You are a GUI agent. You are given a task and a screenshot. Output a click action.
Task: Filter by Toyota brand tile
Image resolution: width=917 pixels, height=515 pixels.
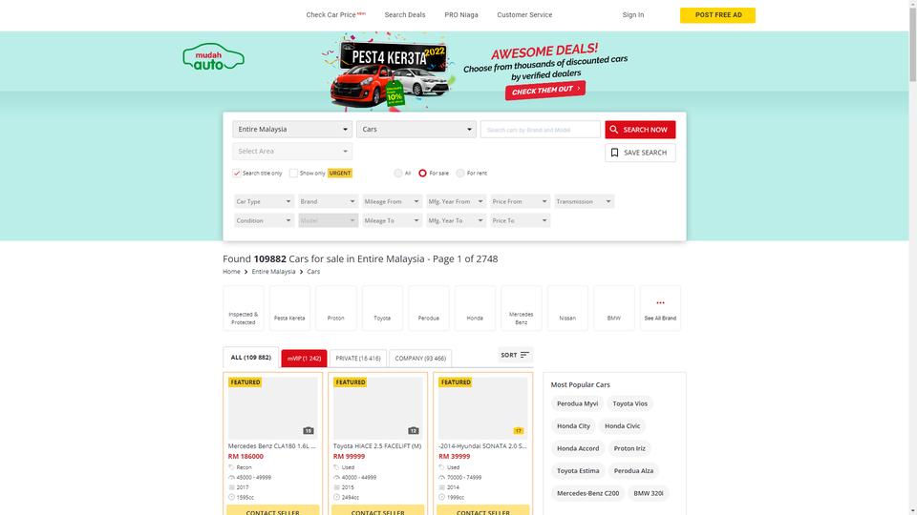(382, 308)
